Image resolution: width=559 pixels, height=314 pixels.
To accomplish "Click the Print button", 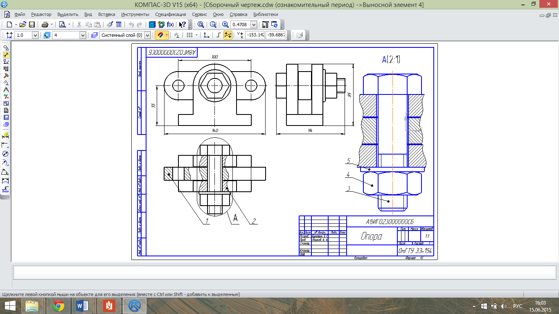I will coord(45,25).
